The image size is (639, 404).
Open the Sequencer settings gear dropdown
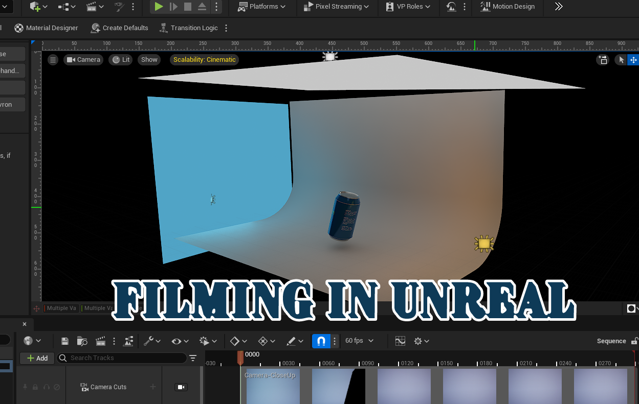422,341
